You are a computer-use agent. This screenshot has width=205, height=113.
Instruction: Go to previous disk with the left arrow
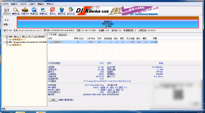[x=5, y=20]
